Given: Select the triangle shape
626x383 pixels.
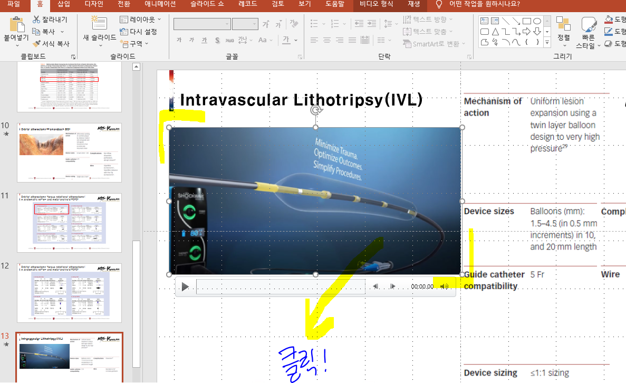Looking at the screenshot, I should [x=495, y=32].
